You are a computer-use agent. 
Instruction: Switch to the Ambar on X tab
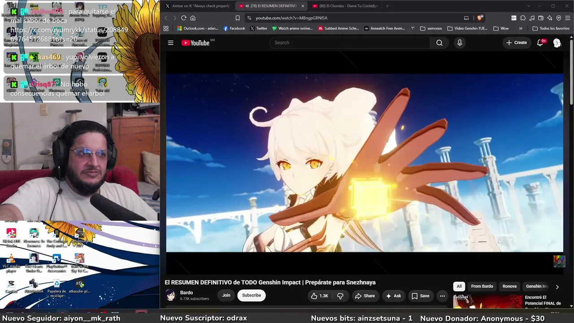coord(197,6)
